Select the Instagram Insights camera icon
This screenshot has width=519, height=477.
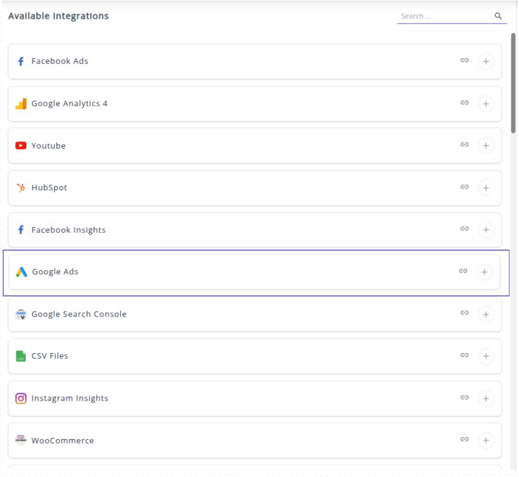[x=21, y=398]
